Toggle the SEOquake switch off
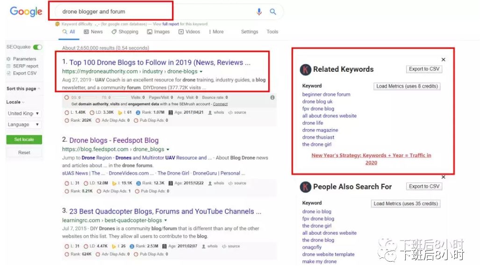Image resolution: width=480 pixels, height=276 pixels. [x=37, y=47]
